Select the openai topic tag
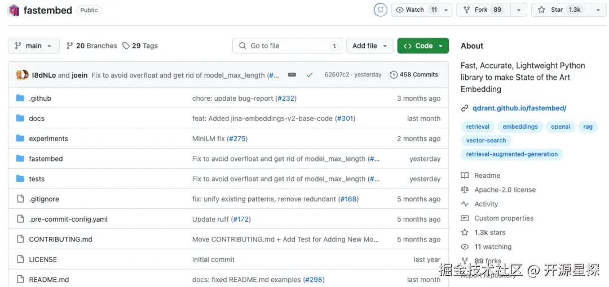Screen dimensions: 609x287 561,127
